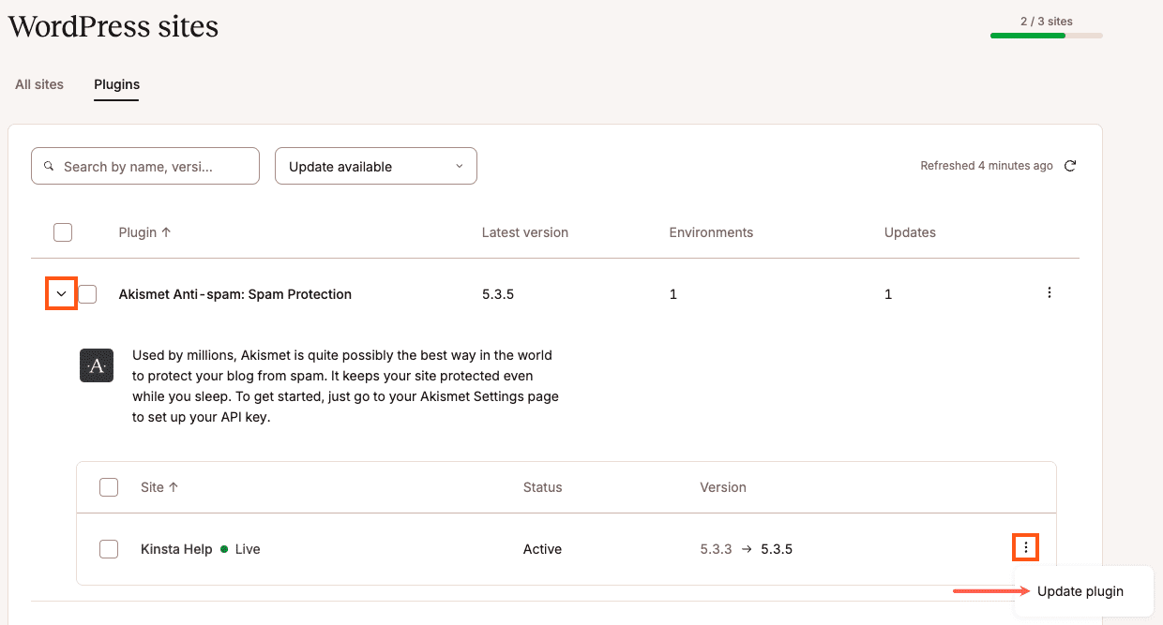Open the Akismet plugin row kebab menu

1049,293
